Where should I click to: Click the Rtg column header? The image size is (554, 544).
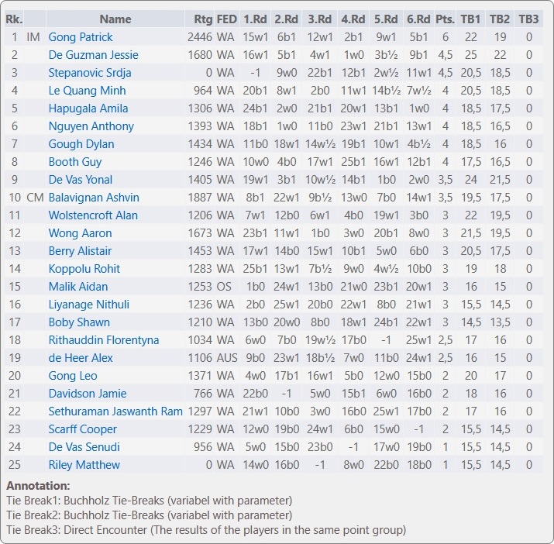click(x=199, y=19)
